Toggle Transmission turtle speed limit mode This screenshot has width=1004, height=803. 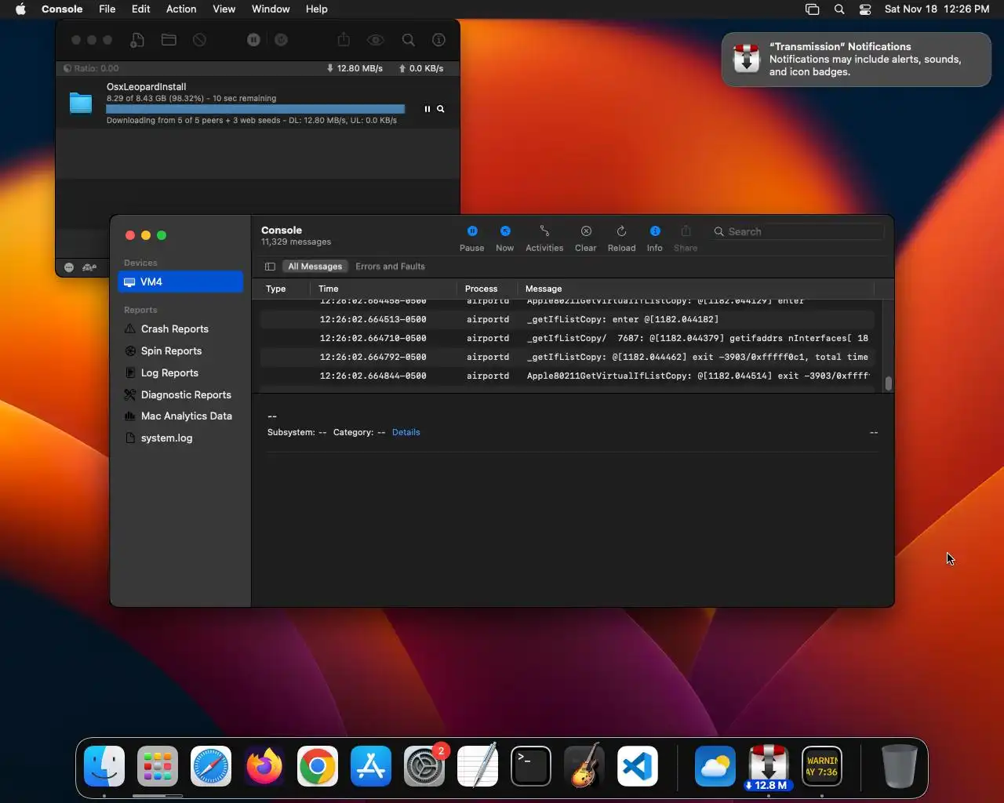point(90,267)
